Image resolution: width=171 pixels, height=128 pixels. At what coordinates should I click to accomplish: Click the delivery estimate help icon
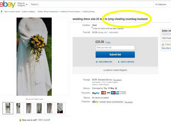(x=116, y=88)
